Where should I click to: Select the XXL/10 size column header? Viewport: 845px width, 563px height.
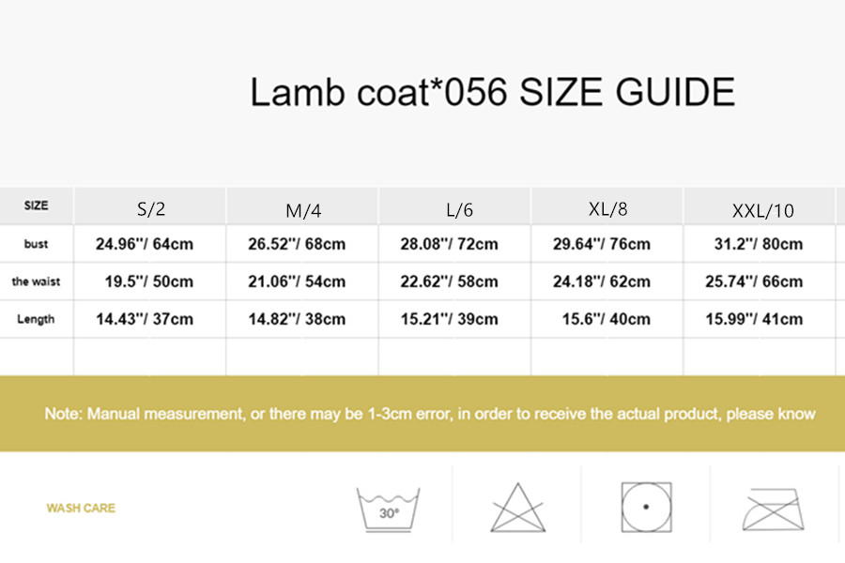coord(761,211)
